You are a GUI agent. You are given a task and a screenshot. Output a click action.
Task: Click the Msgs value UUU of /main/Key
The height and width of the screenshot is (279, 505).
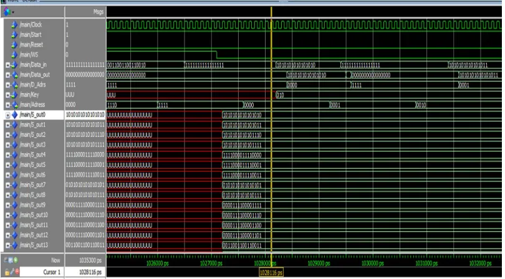70,95
